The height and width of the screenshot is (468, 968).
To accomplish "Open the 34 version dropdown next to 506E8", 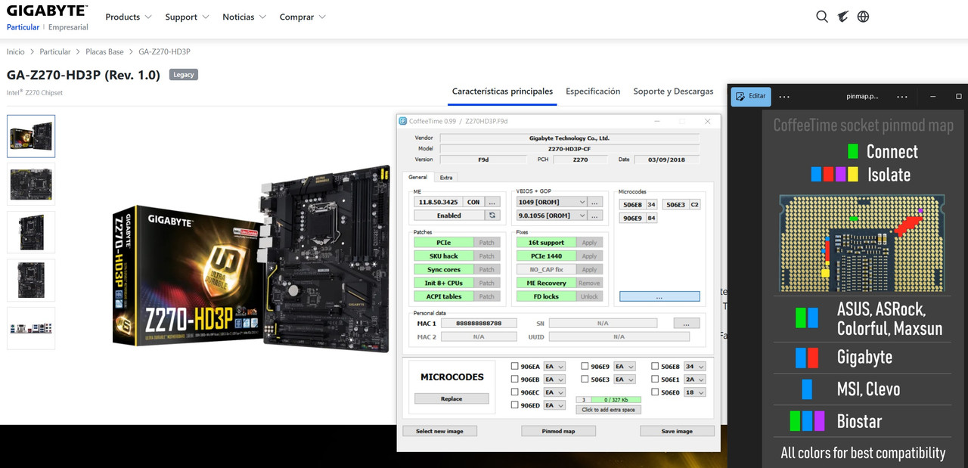I will point(694,367).
